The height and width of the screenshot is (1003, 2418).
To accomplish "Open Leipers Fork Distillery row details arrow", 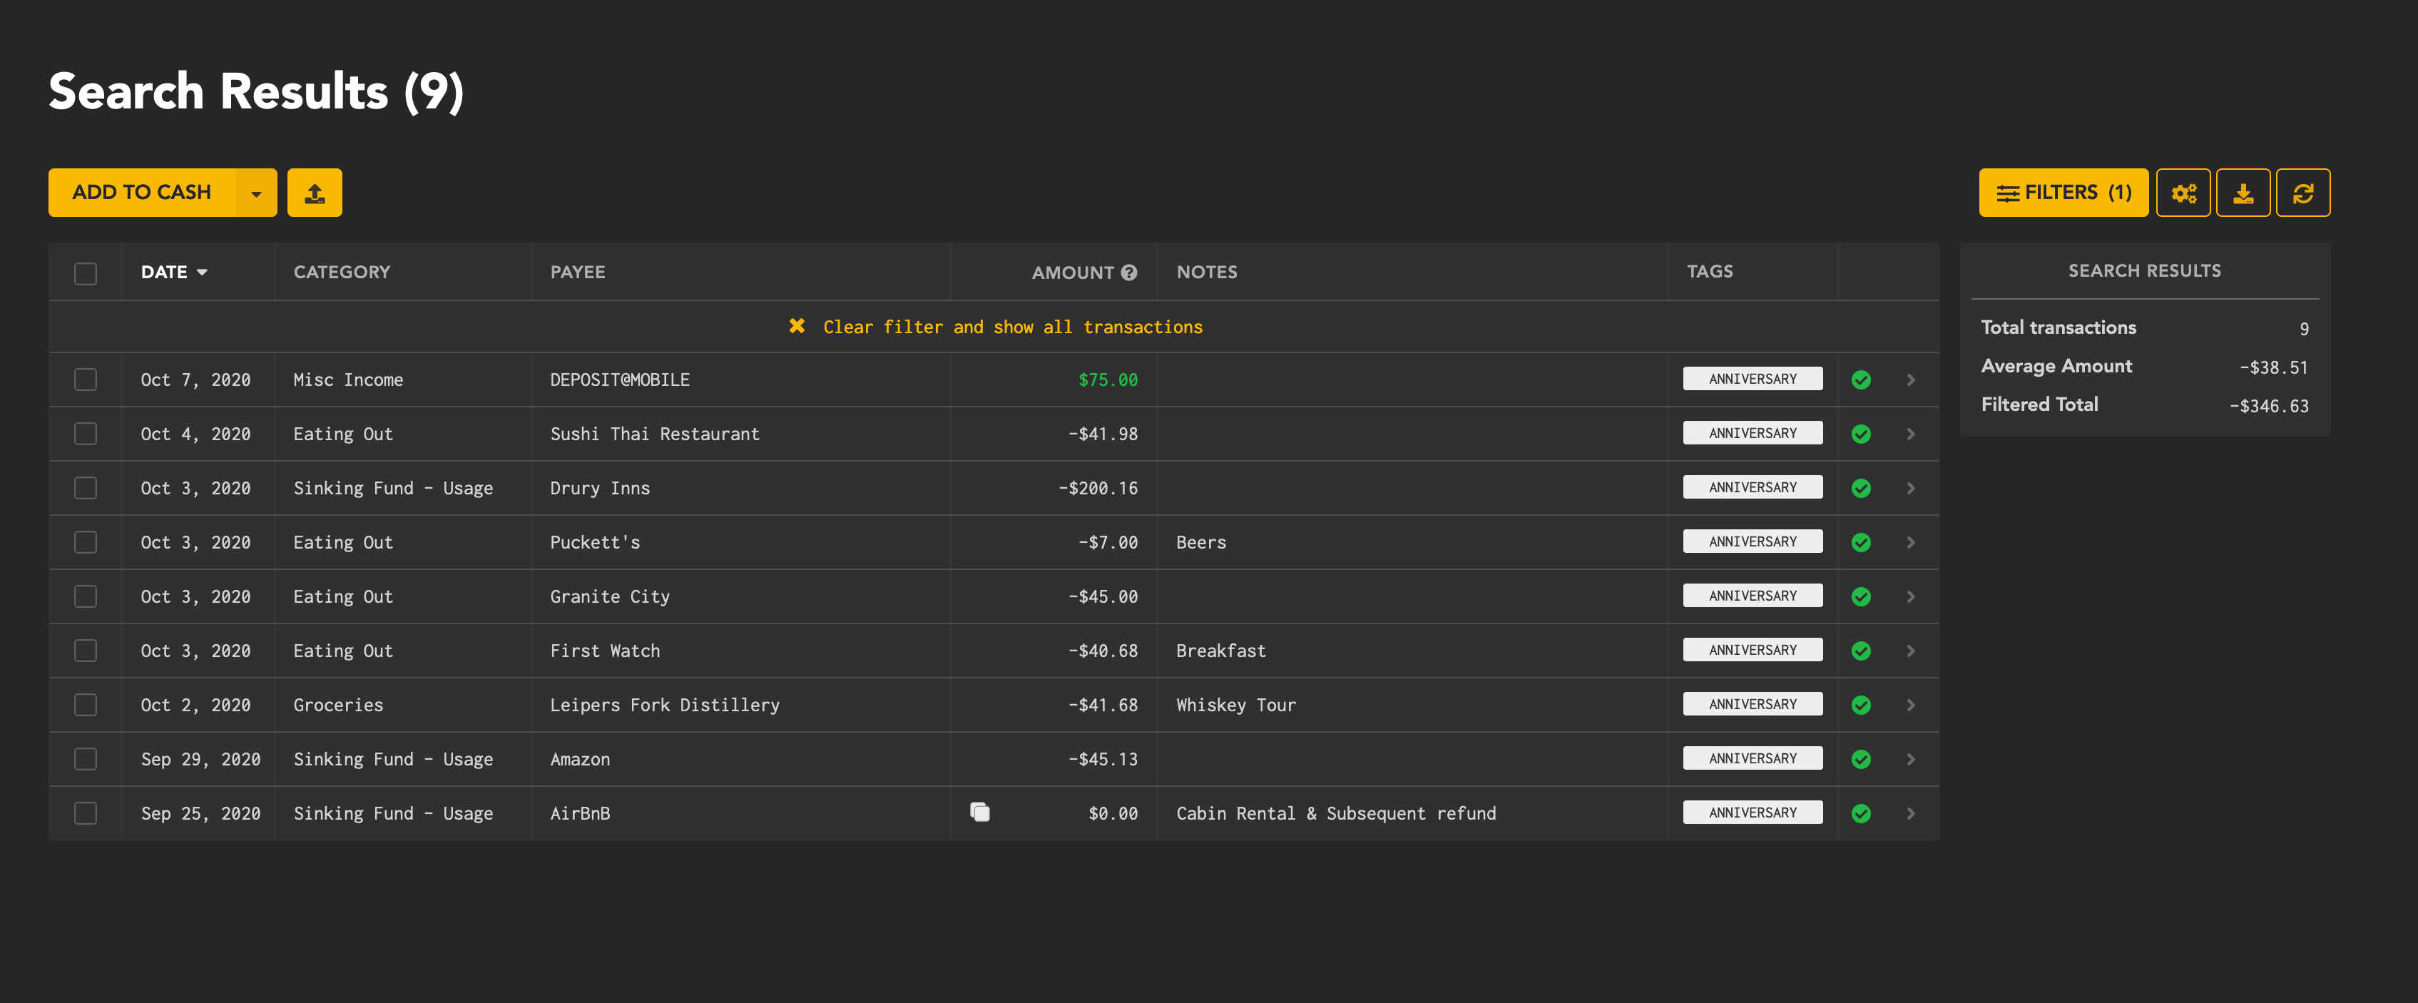I will click(x=1910, y=706).
